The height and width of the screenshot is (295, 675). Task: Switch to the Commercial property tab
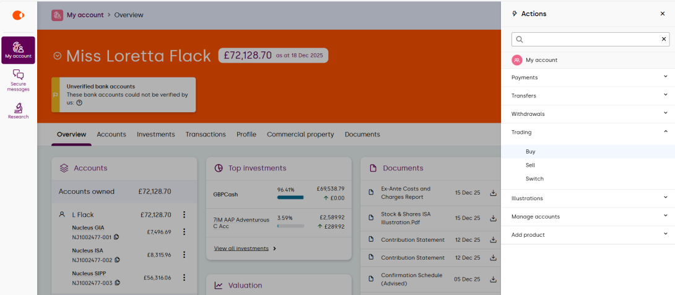pos(300,134)
